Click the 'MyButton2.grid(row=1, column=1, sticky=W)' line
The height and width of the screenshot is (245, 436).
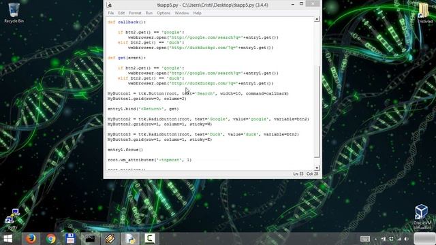pos(159,124)
